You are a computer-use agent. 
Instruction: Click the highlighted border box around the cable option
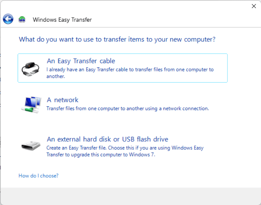123,68
